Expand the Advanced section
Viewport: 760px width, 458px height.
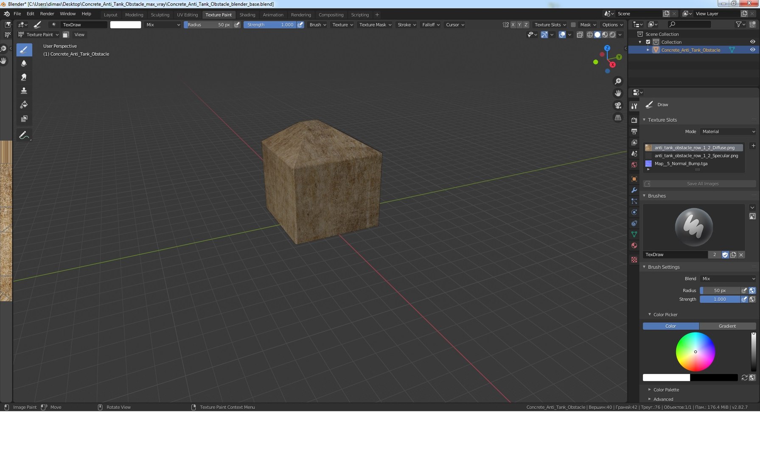pos(663,399)
